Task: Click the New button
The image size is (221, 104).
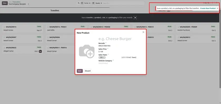Action: coord(5,3)
